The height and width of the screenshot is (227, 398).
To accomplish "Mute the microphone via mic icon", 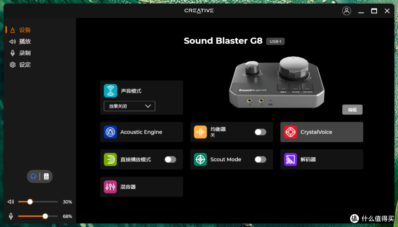I will point(11,216).
